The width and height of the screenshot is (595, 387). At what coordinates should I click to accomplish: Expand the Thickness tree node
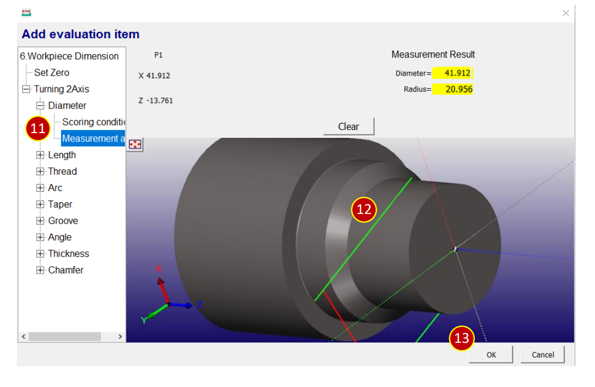coord(40,253)
